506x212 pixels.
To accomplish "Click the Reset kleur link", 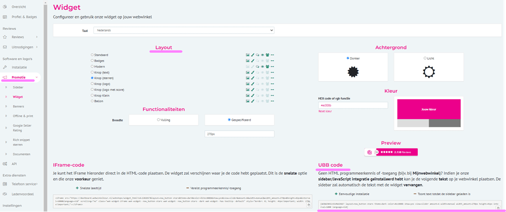I will [x=325, y=111].
